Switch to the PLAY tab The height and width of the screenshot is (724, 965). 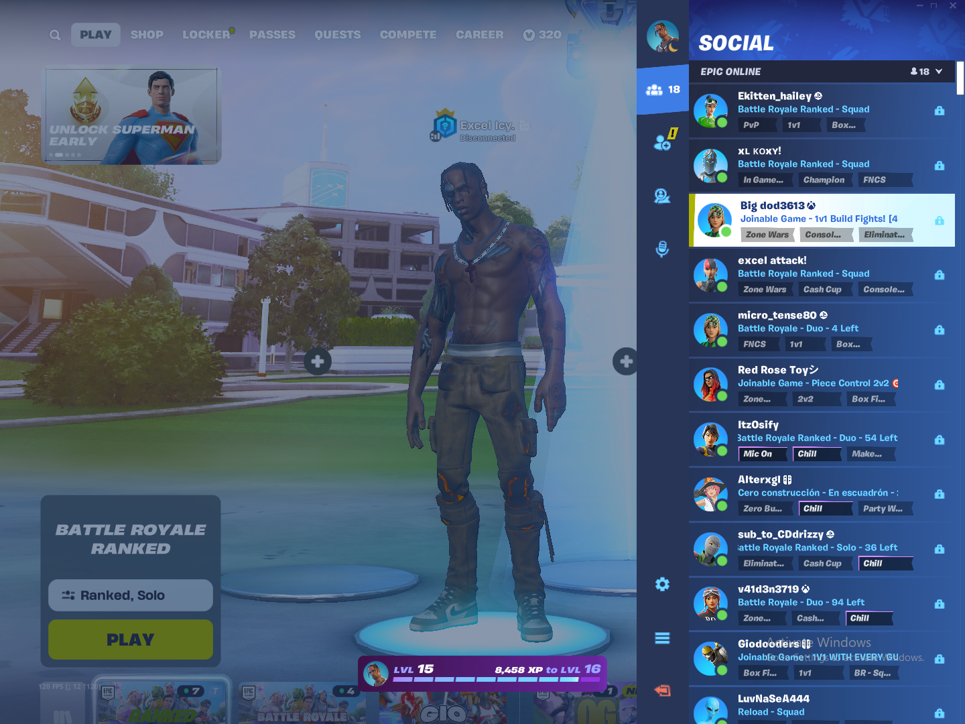click(x=96, y=35)
